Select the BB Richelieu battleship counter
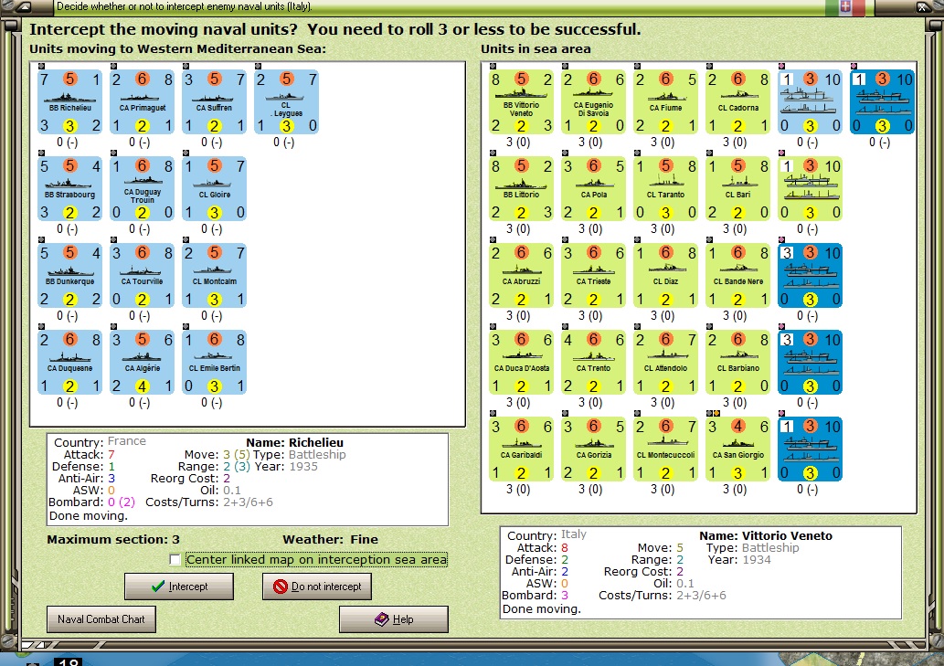 click(x=69, y=102)
